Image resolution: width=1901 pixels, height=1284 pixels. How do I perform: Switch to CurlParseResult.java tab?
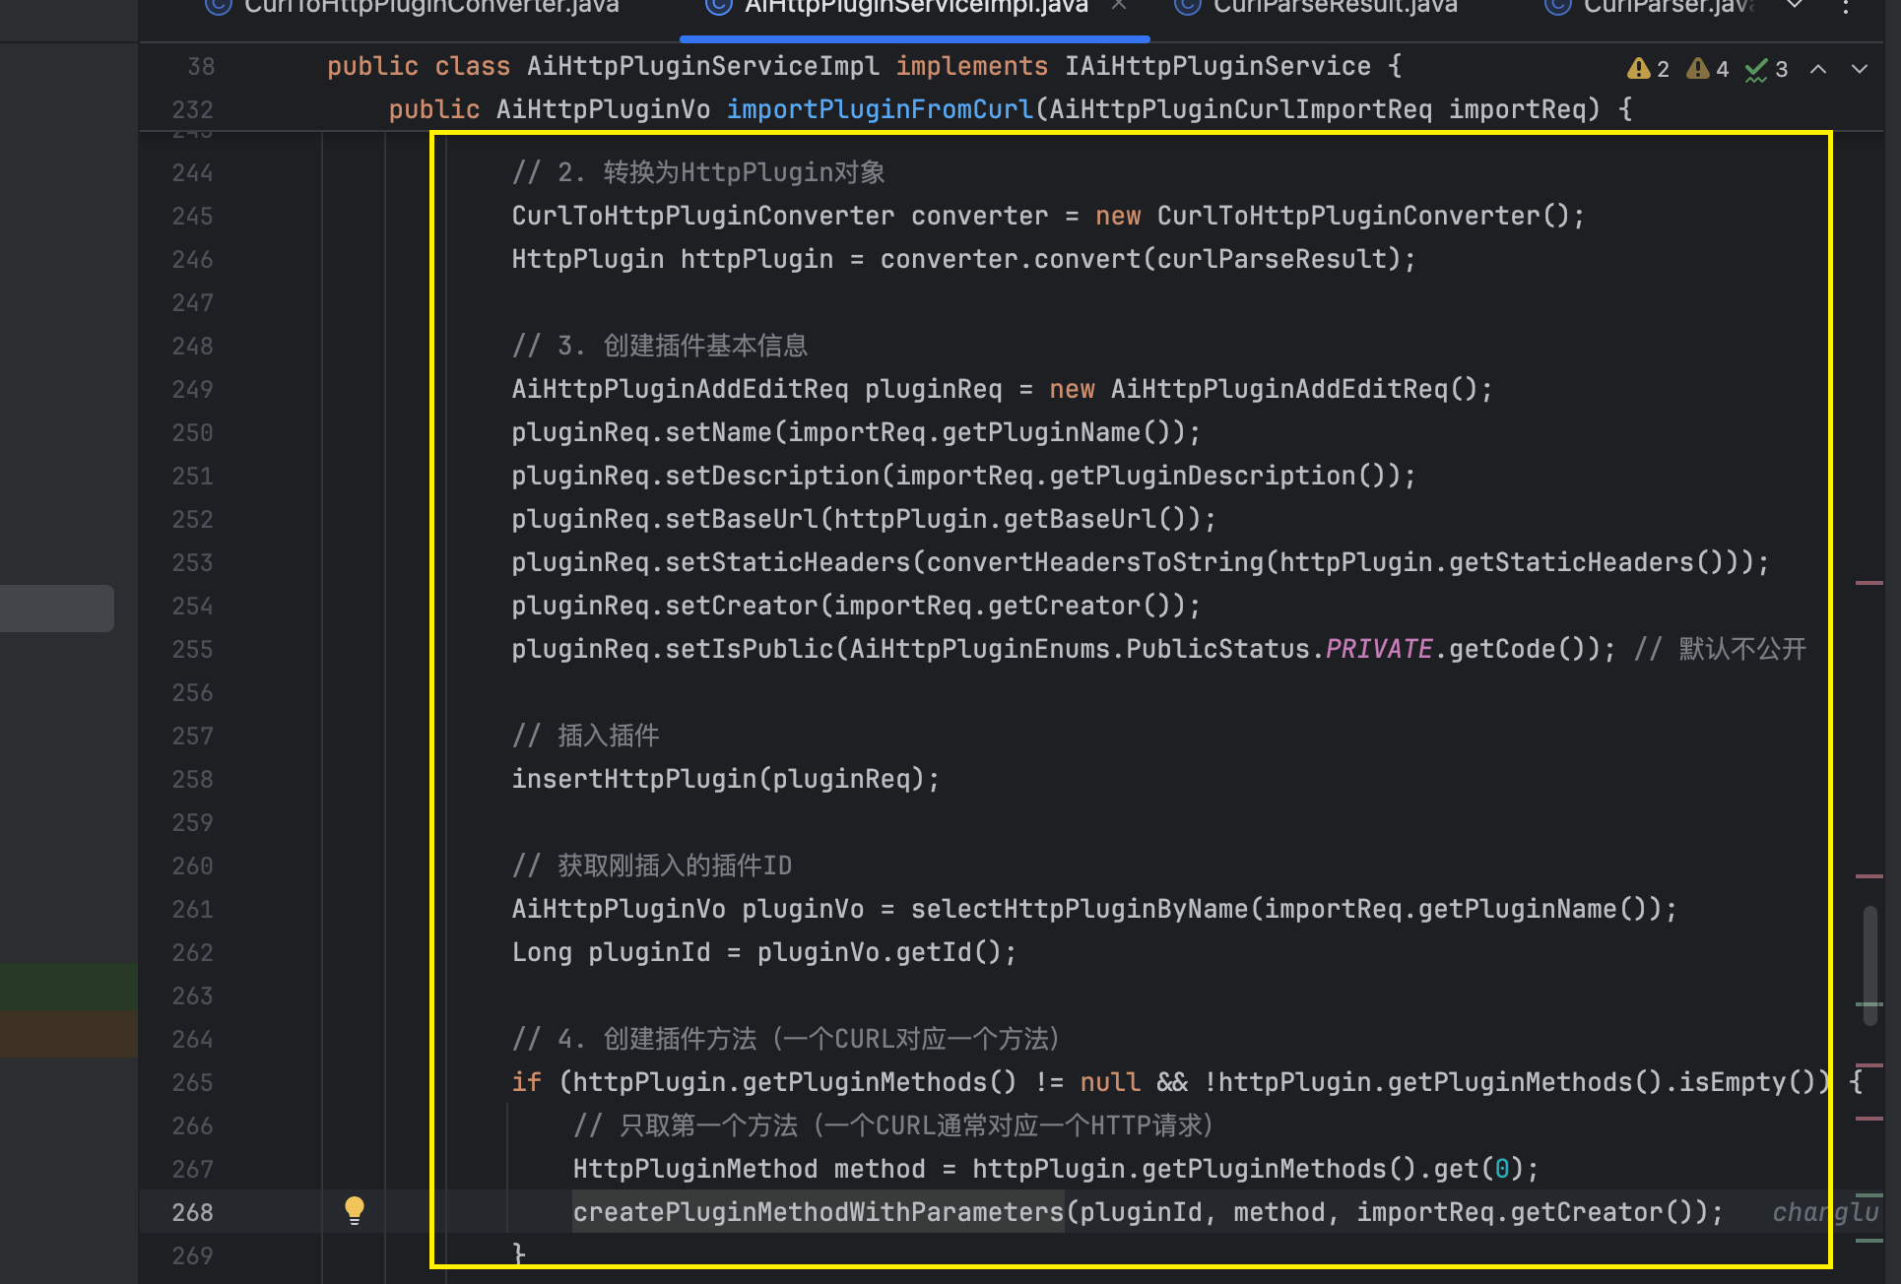(x=1335, y=7)
